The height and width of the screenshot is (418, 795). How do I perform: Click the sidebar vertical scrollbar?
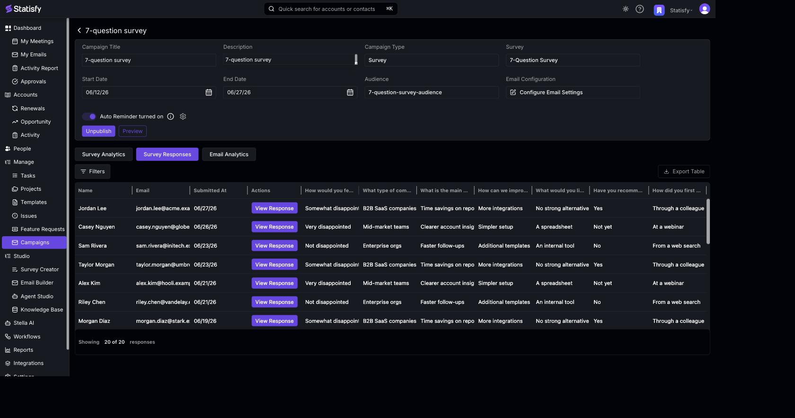click(68, 184)
